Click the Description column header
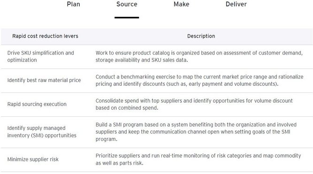 [201, 36]
